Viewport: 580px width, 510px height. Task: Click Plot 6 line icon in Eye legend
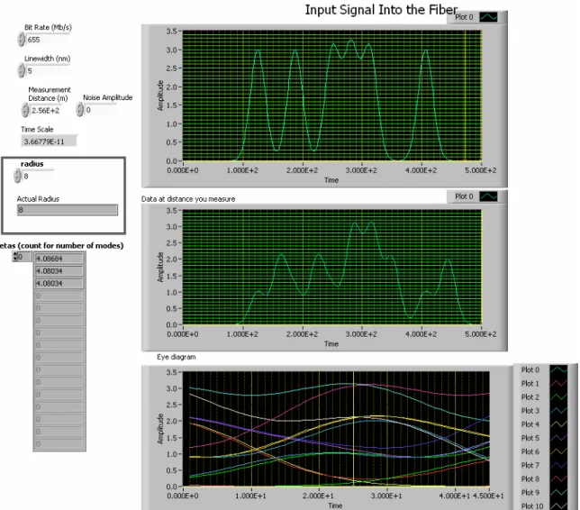pos(558,451)
